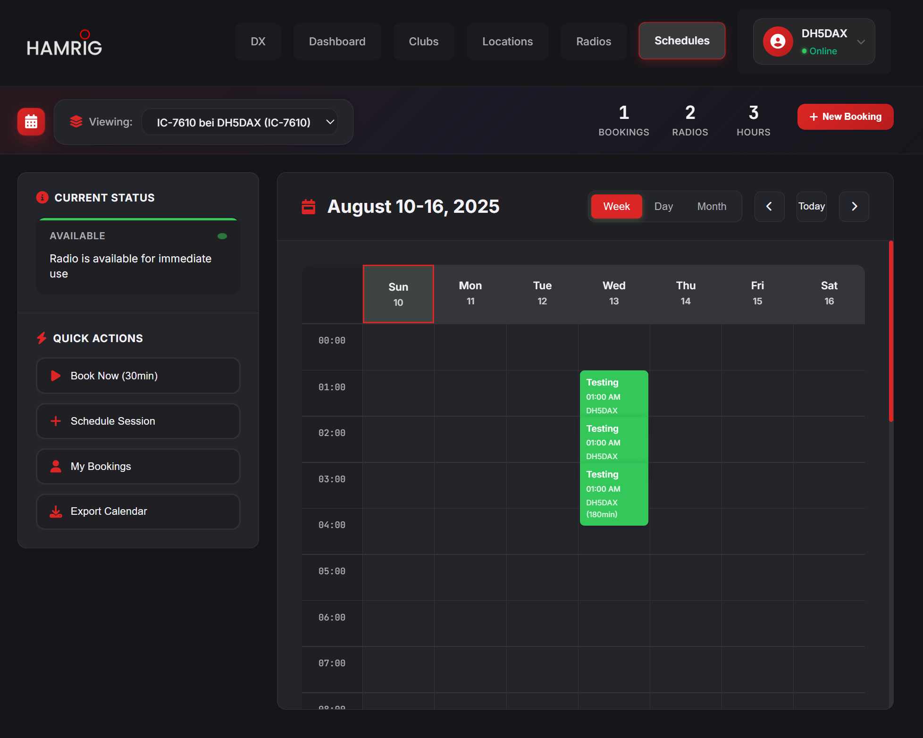Switch calendar to Week view
This screenshot has height=738, width=923.
[616, 206]
